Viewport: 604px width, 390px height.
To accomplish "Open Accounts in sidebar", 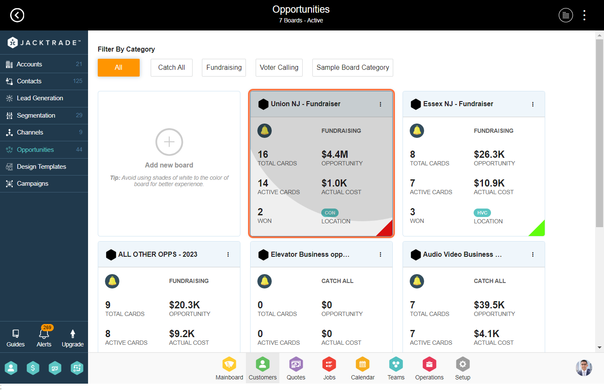I will coord(44,64).
